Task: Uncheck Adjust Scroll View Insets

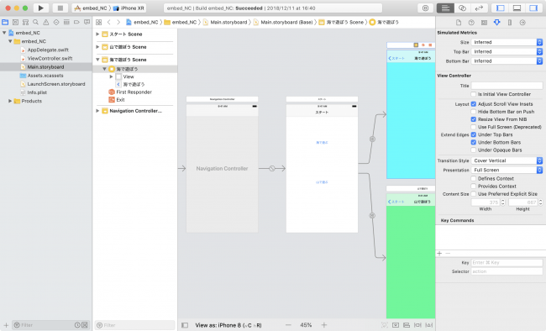Action: pos(473,104)
